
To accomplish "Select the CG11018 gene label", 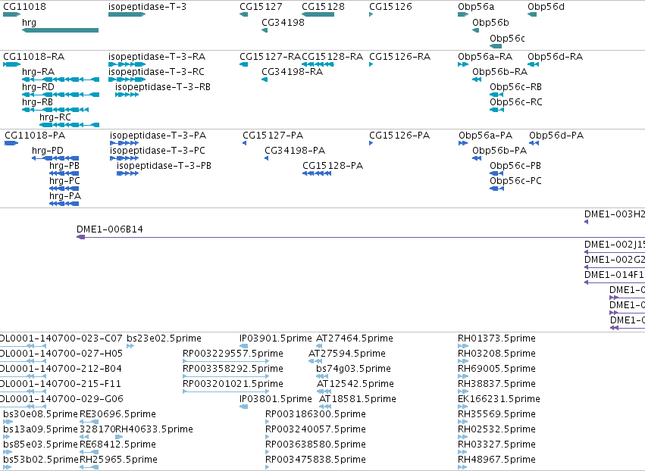I will pyautogui.click(x=25, y=7).
